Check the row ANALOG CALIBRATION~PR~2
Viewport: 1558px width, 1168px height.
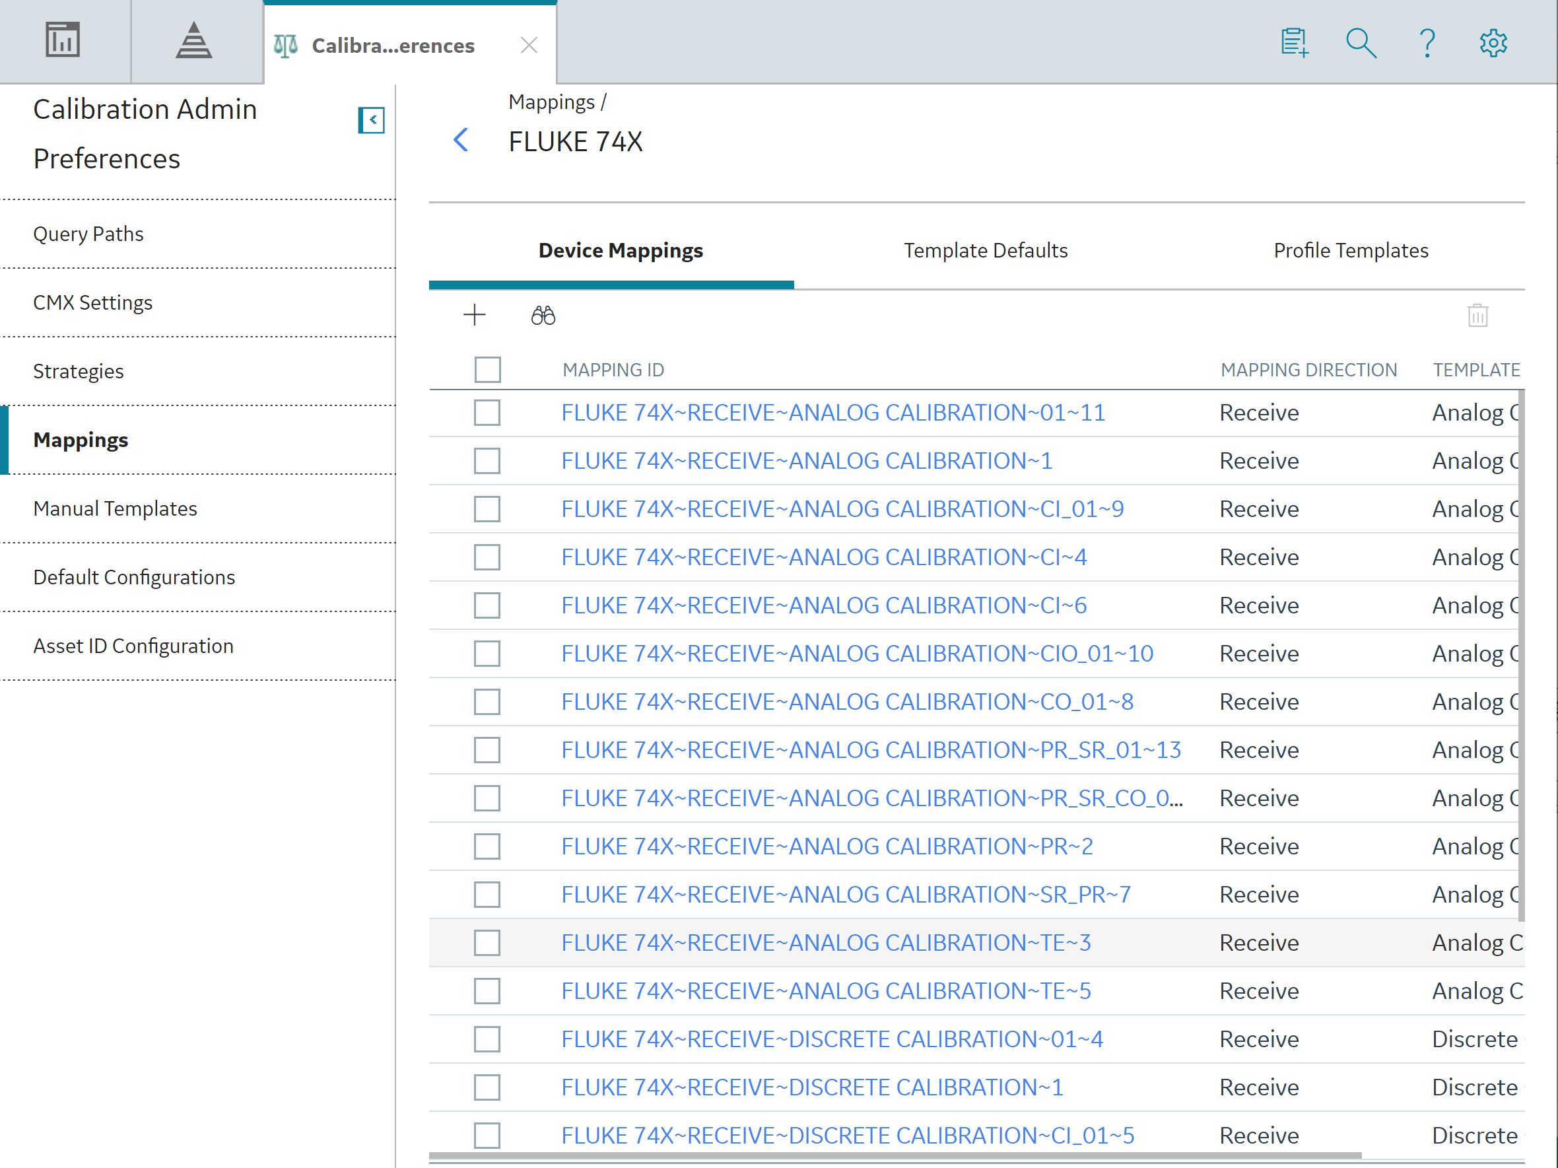point(487,846)
